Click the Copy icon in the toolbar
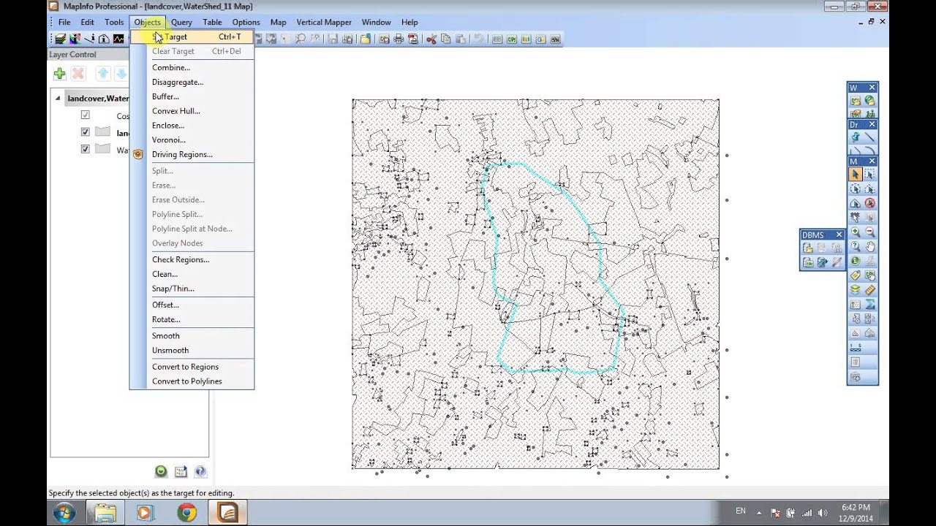Image resolution: width=936 pixels, height=526 pixels. 446,39
